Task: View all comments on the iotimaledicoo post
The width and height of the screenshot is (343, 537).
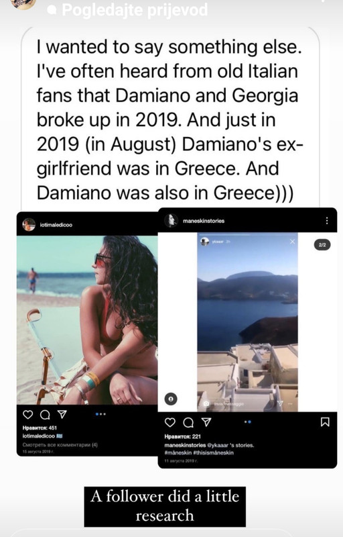Action: (60, 445)
